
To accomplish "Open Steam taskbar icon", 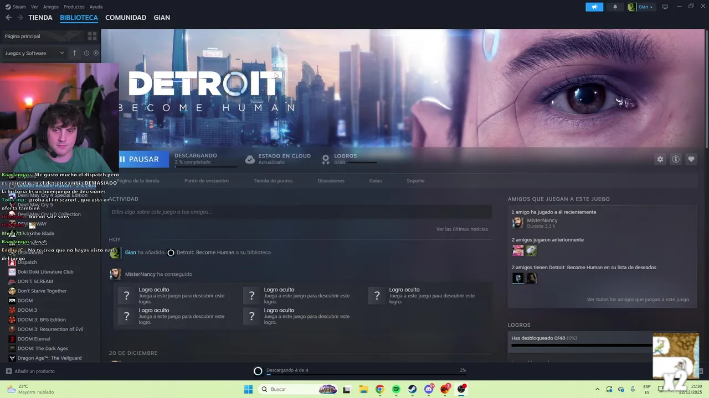I will [413, 389].
